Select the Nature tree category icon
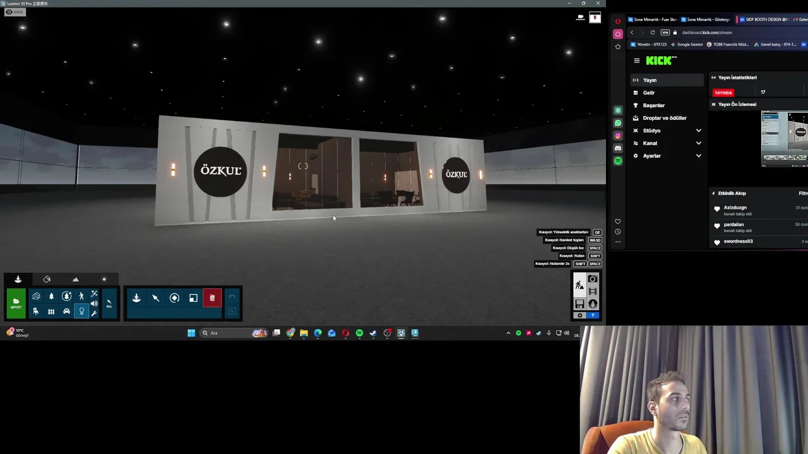 [51, 296]
